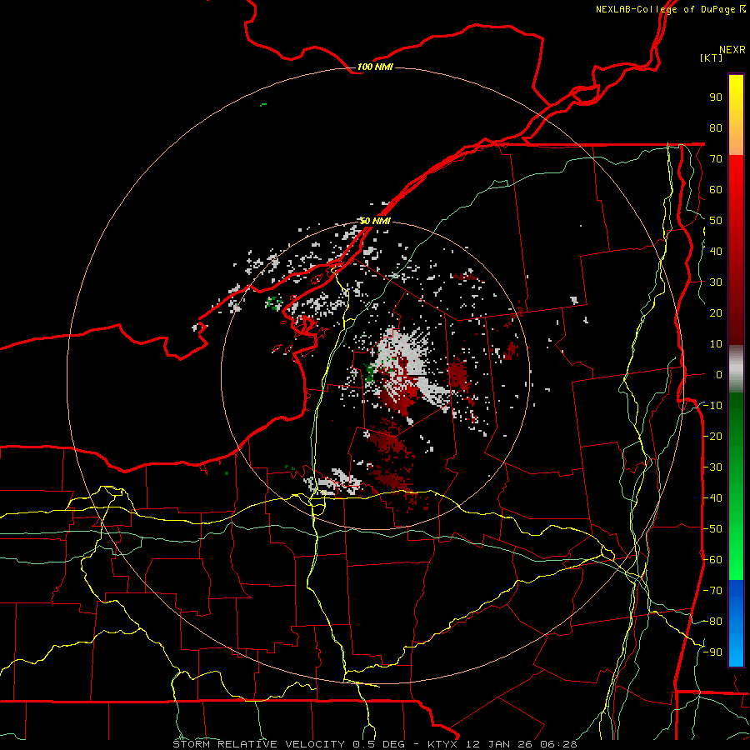This screenshot has width=750, height=750.
Task: Click the NEXR label above the color scale
Action: [x=732, y=50]
